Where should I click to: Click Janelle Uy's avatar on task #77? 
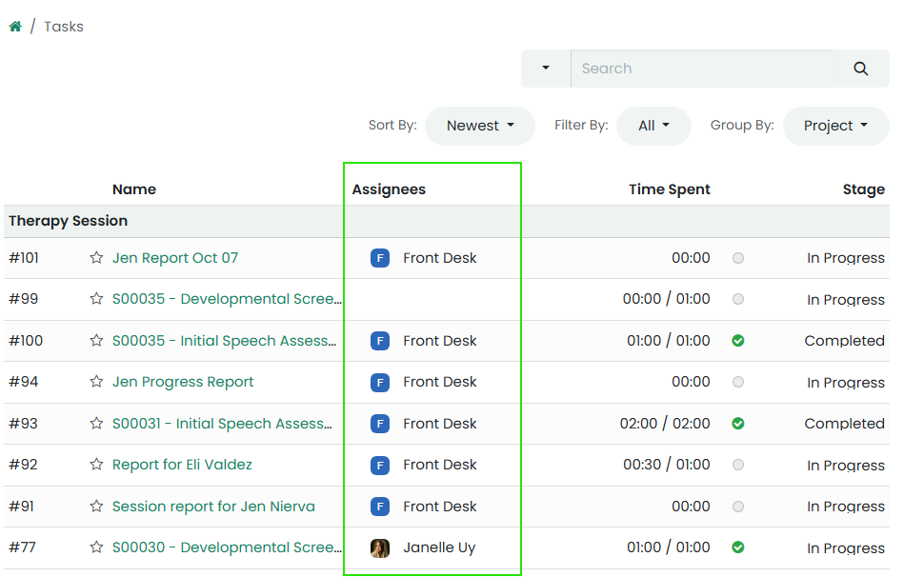(380, 547)
